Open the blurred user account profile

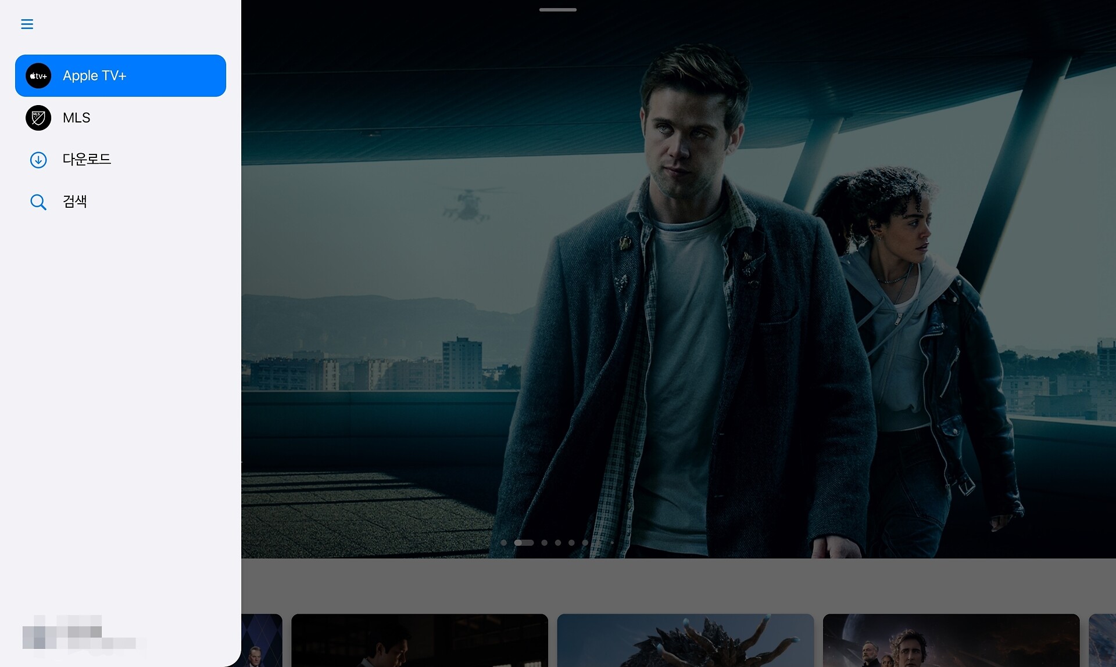click(x=79, y=633)
